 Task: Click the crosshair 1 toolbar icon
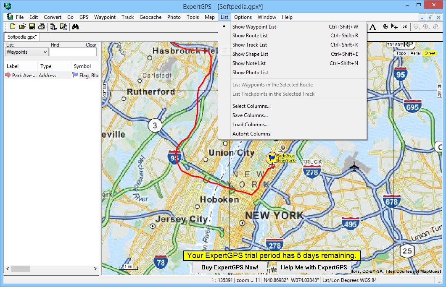(417, 27)
